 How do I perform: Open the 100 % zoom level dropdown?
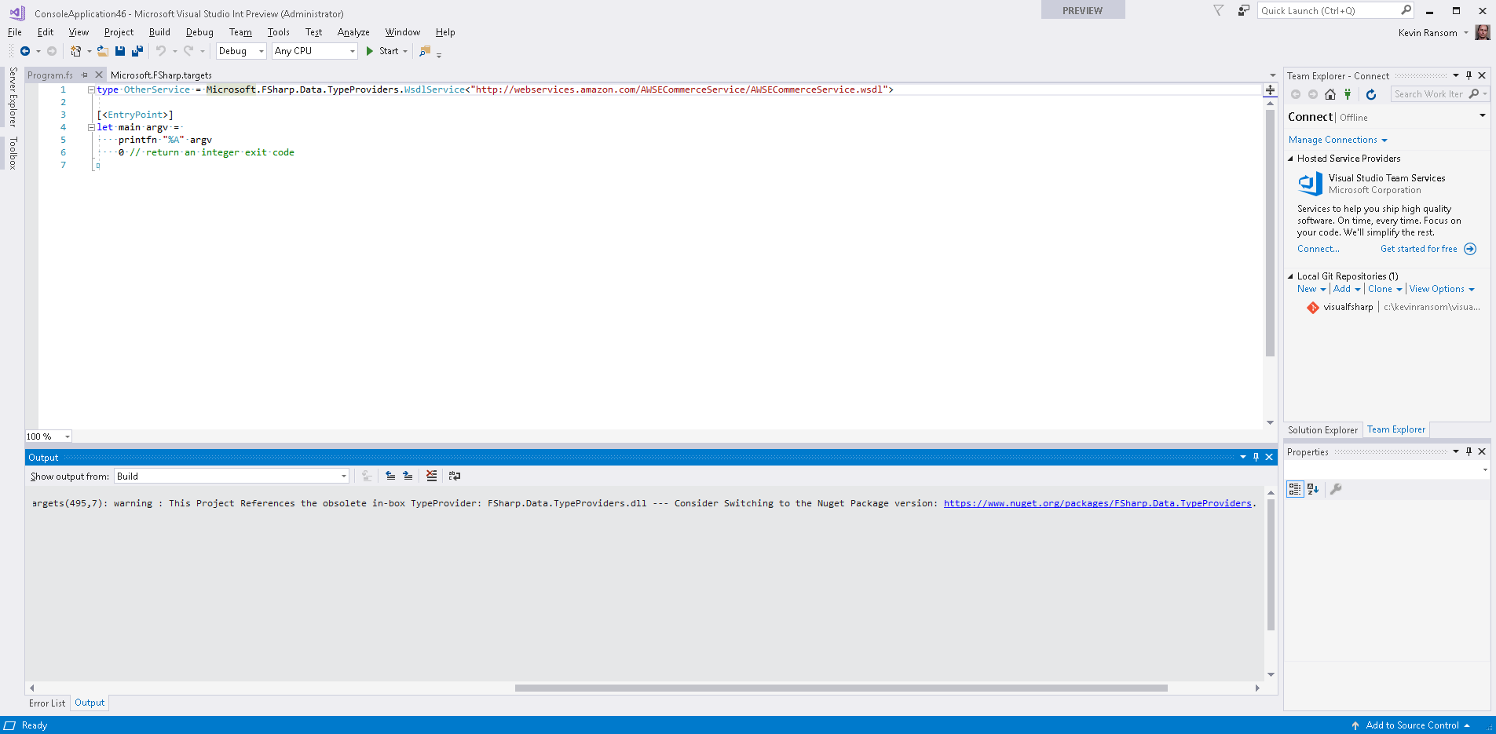68,436
